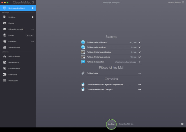Click the Fichiers de traduction label

[96, 62]
